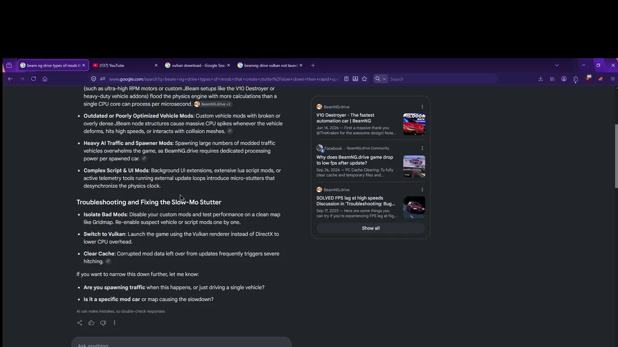Close the active beam ng drive tab
The height and width of the screenshot is (347, 618).
click(84, 66)
